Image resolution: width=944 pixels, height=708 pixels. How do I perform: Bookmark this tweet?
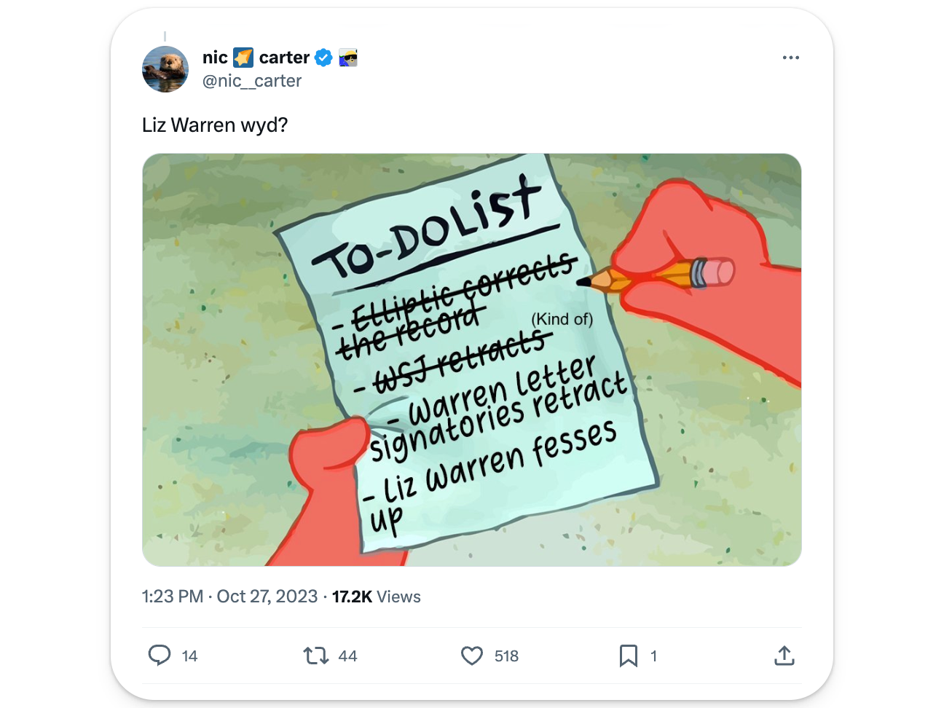coord(628,656)
